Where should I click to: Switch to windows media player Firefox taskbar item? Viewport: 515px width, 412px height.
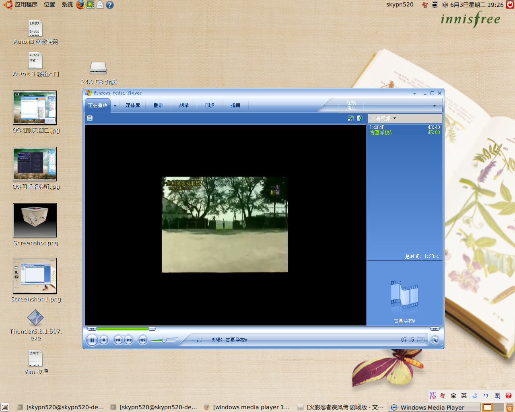coord(247,407)
